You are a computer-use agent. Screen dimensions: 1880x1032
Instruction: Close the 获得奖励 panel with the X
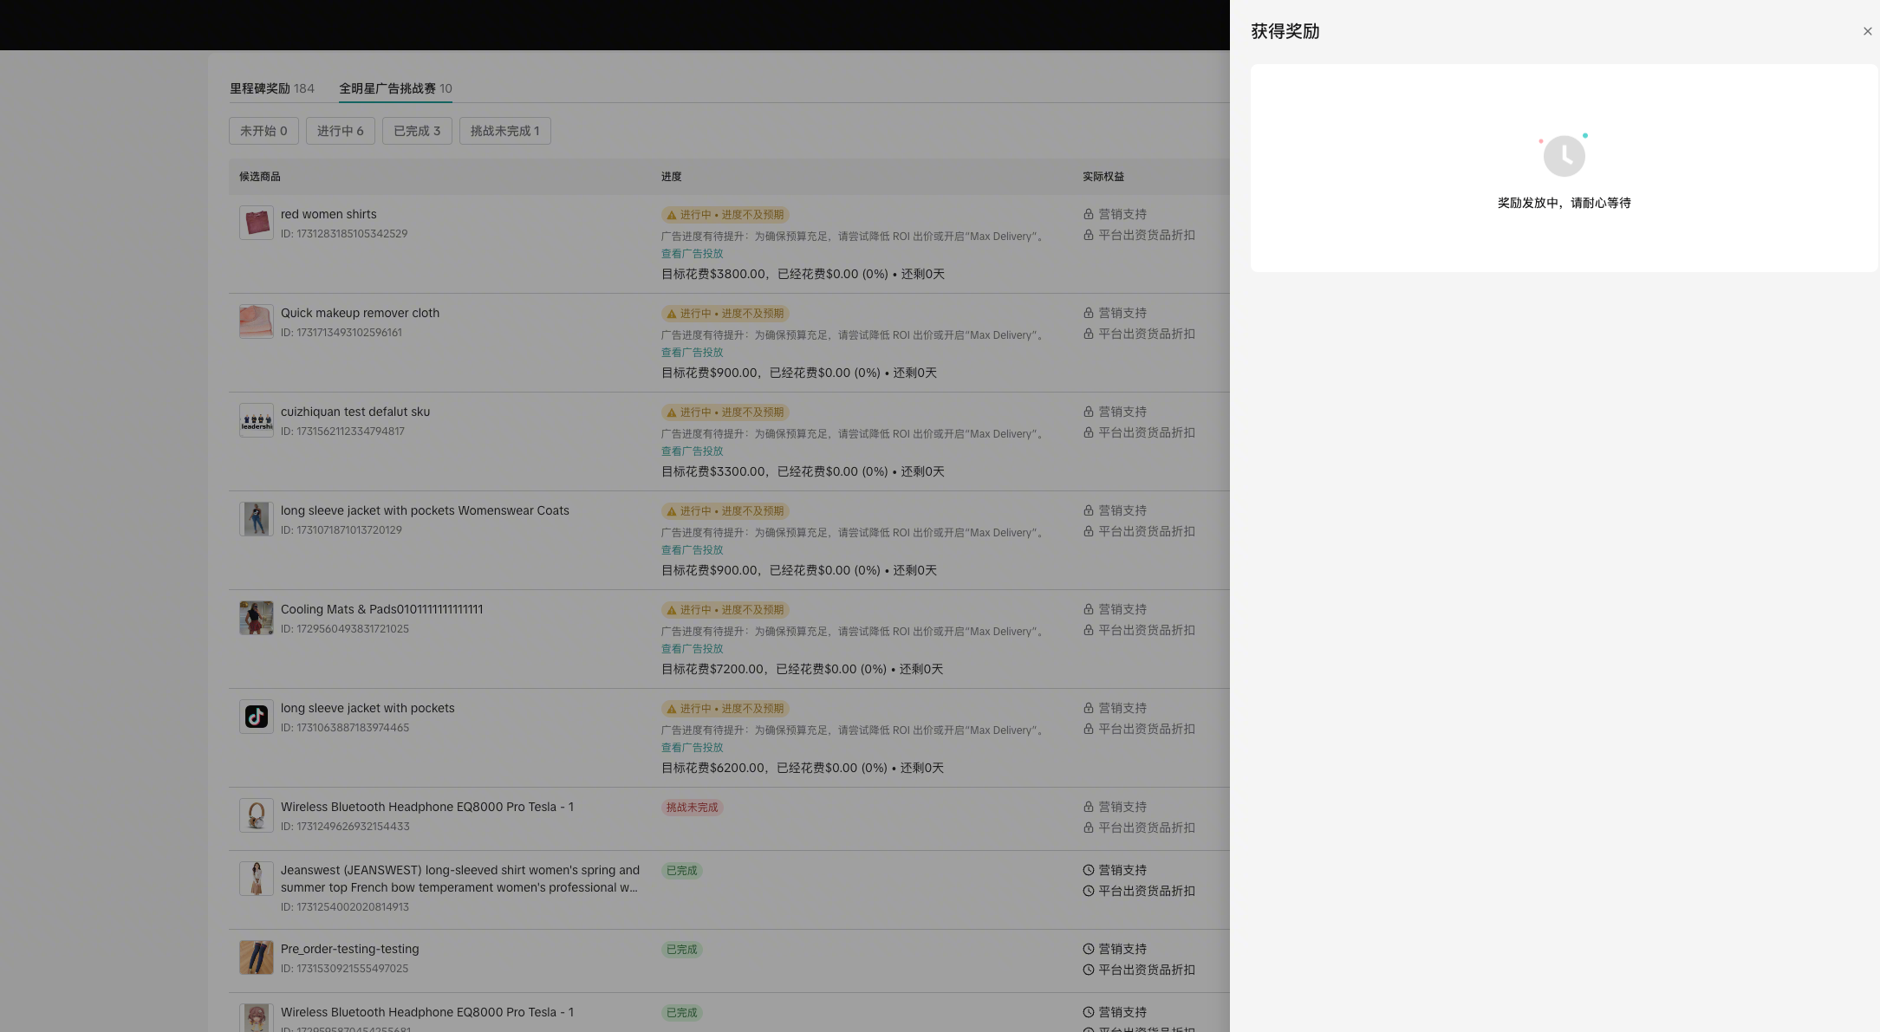tap(1867, 31)
